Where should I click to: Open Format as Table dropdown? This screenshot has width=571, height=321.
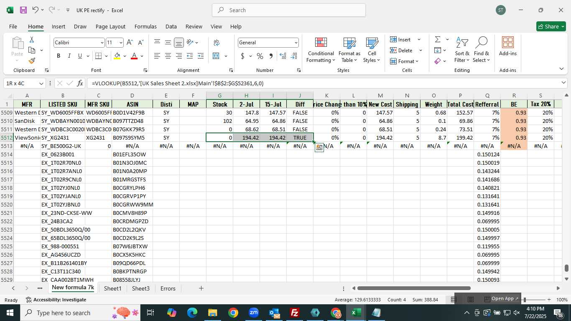(349, 49)
